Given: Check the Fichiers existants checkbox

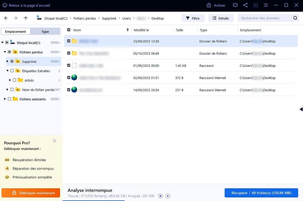Looking at the screenshot, I should (9, 99).
